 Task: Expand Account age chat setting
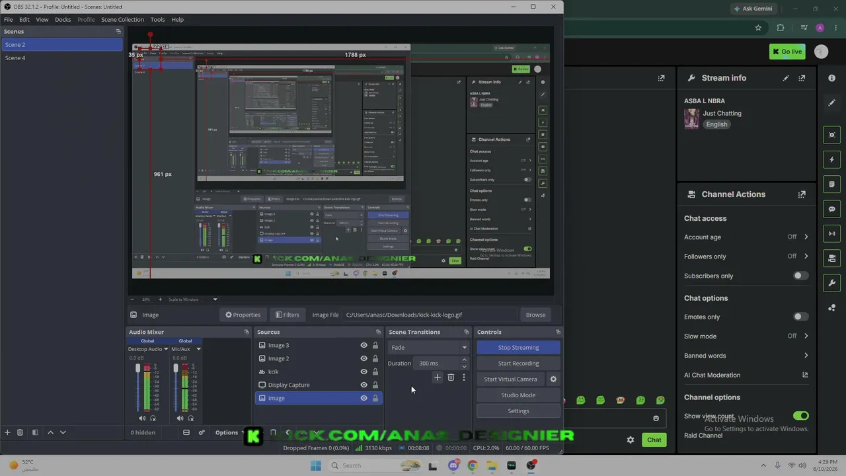point(806,237)
